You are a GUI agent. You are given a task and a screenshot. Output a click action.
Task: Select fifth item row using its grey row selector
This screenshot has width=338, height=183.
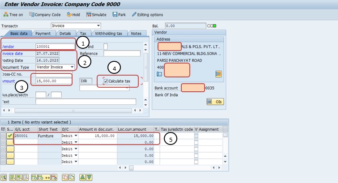(3, 162)
